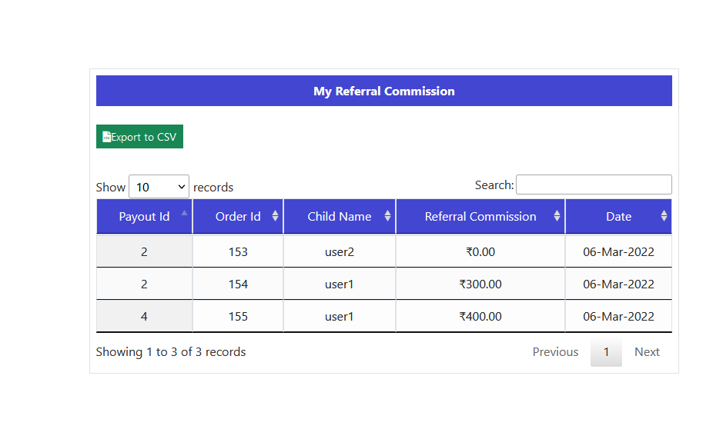Click the Referral Commission sort arrows icon
The image size is (713, 439).
click(557, 217)
